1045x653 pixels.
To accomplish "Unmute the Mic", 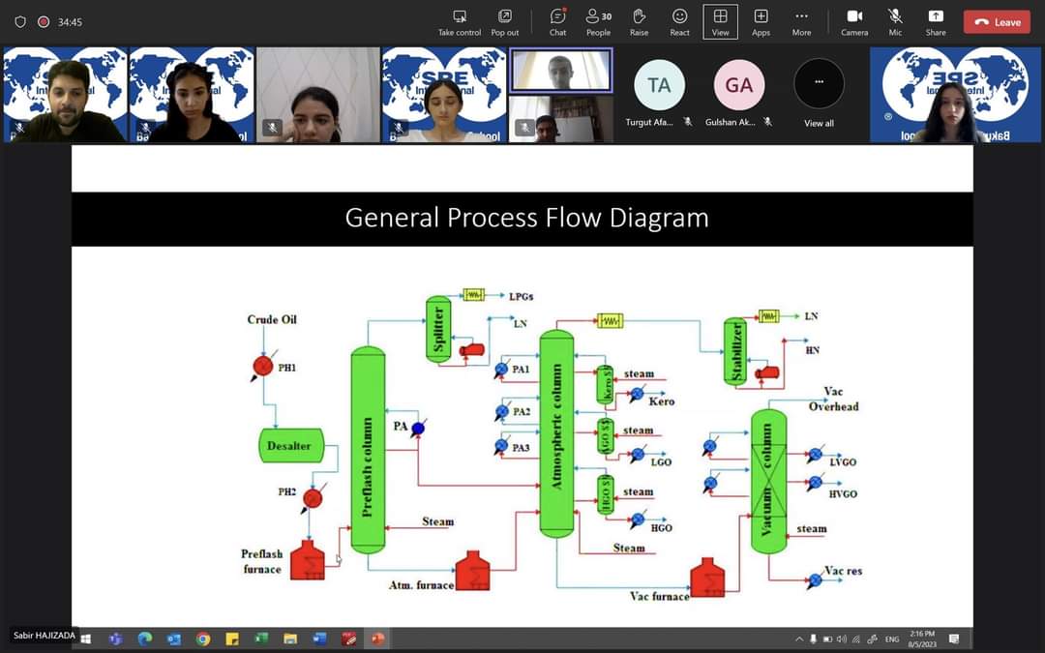I will 895,22.
